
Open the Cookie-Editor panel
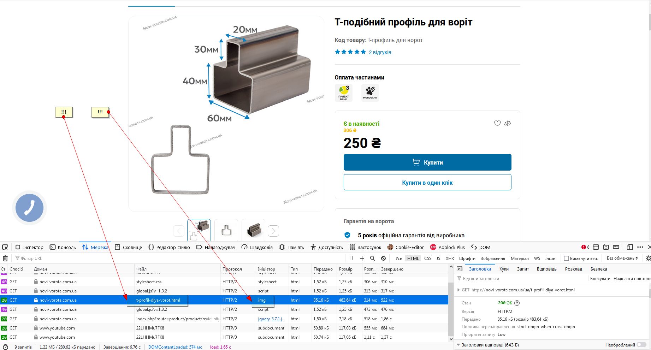click(406, 247)
